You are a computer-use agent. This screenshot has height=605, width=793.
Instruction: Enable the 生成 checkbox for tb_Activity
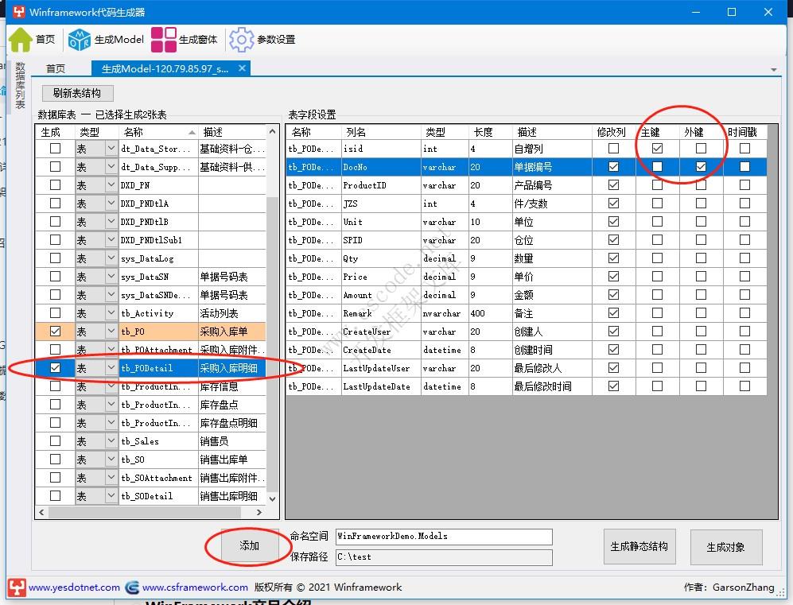(x=53, y=313)
